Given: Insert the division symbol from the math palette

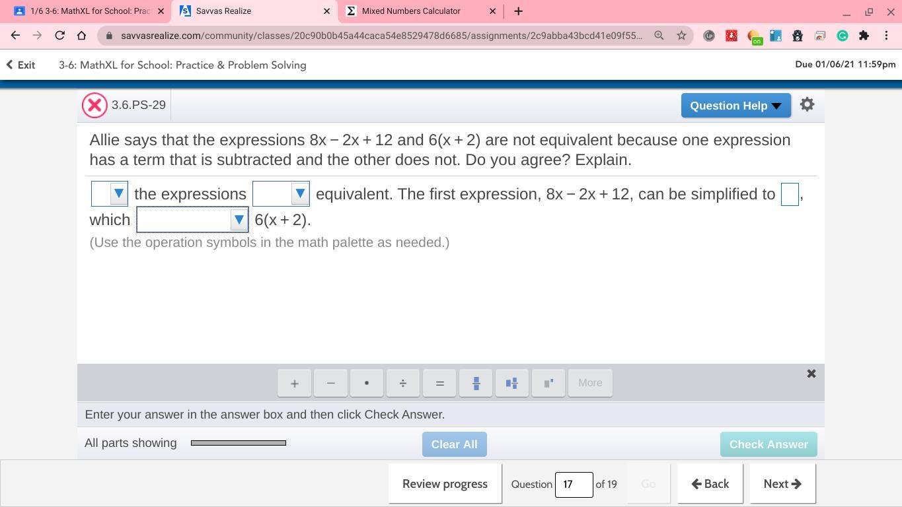Looking at the screenshot, I should (403, 383).
